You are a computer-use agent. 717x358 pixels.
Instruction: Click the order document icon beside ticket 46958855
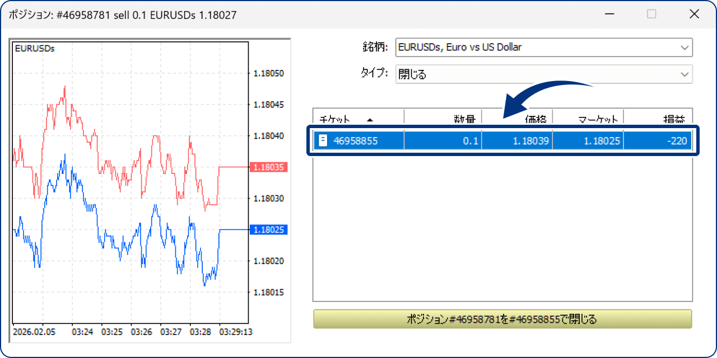323,140
